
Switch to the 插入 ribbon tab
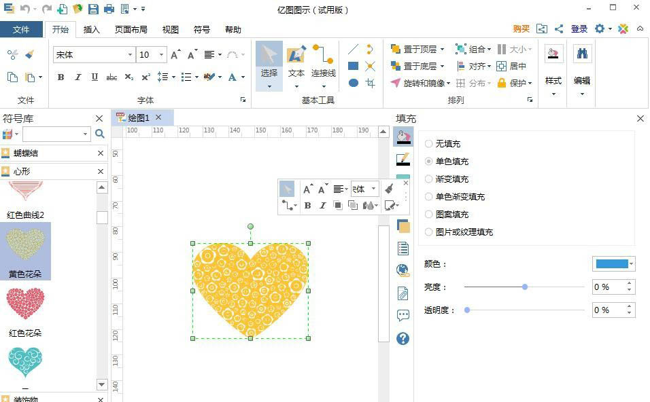92,29
